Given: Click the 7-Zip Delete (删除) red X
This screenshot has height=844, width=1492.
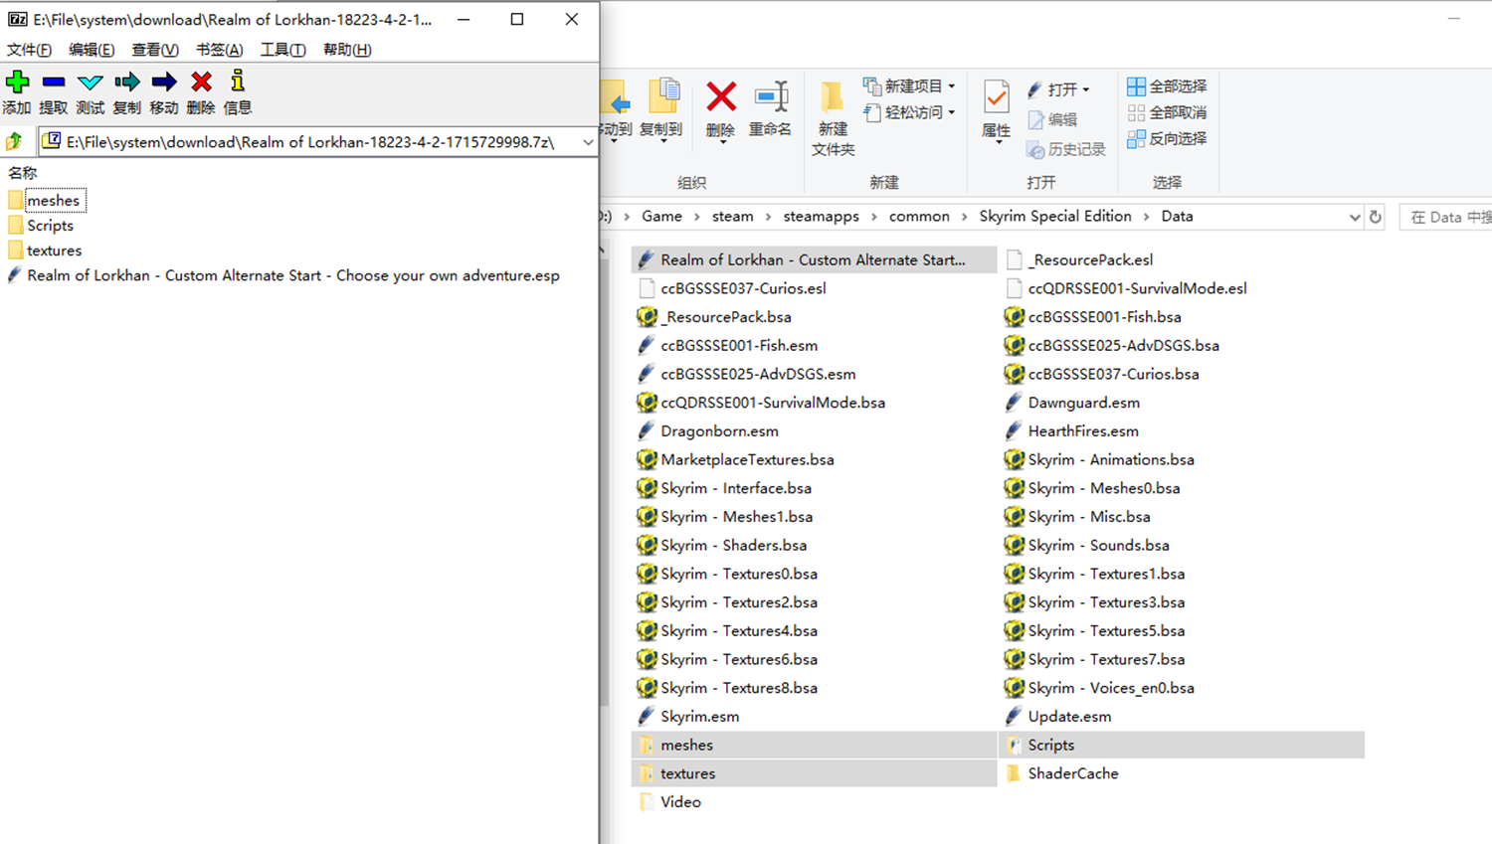Looking at the screenshot, I should point(201,83).
